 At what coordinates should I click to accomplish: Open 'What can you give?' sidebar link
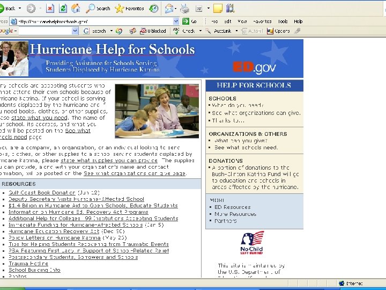pos(241,141)
